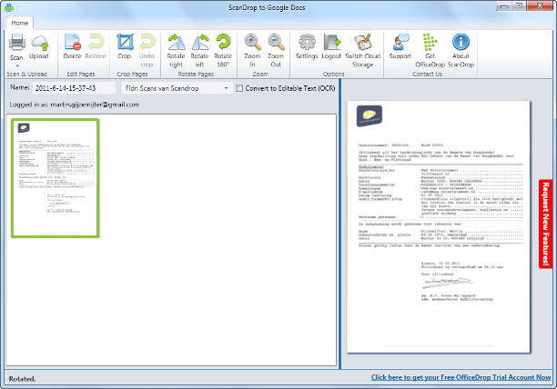Screen dimensions: 557x389
Task: Zoom In on the preview
Action: point(253,51)
